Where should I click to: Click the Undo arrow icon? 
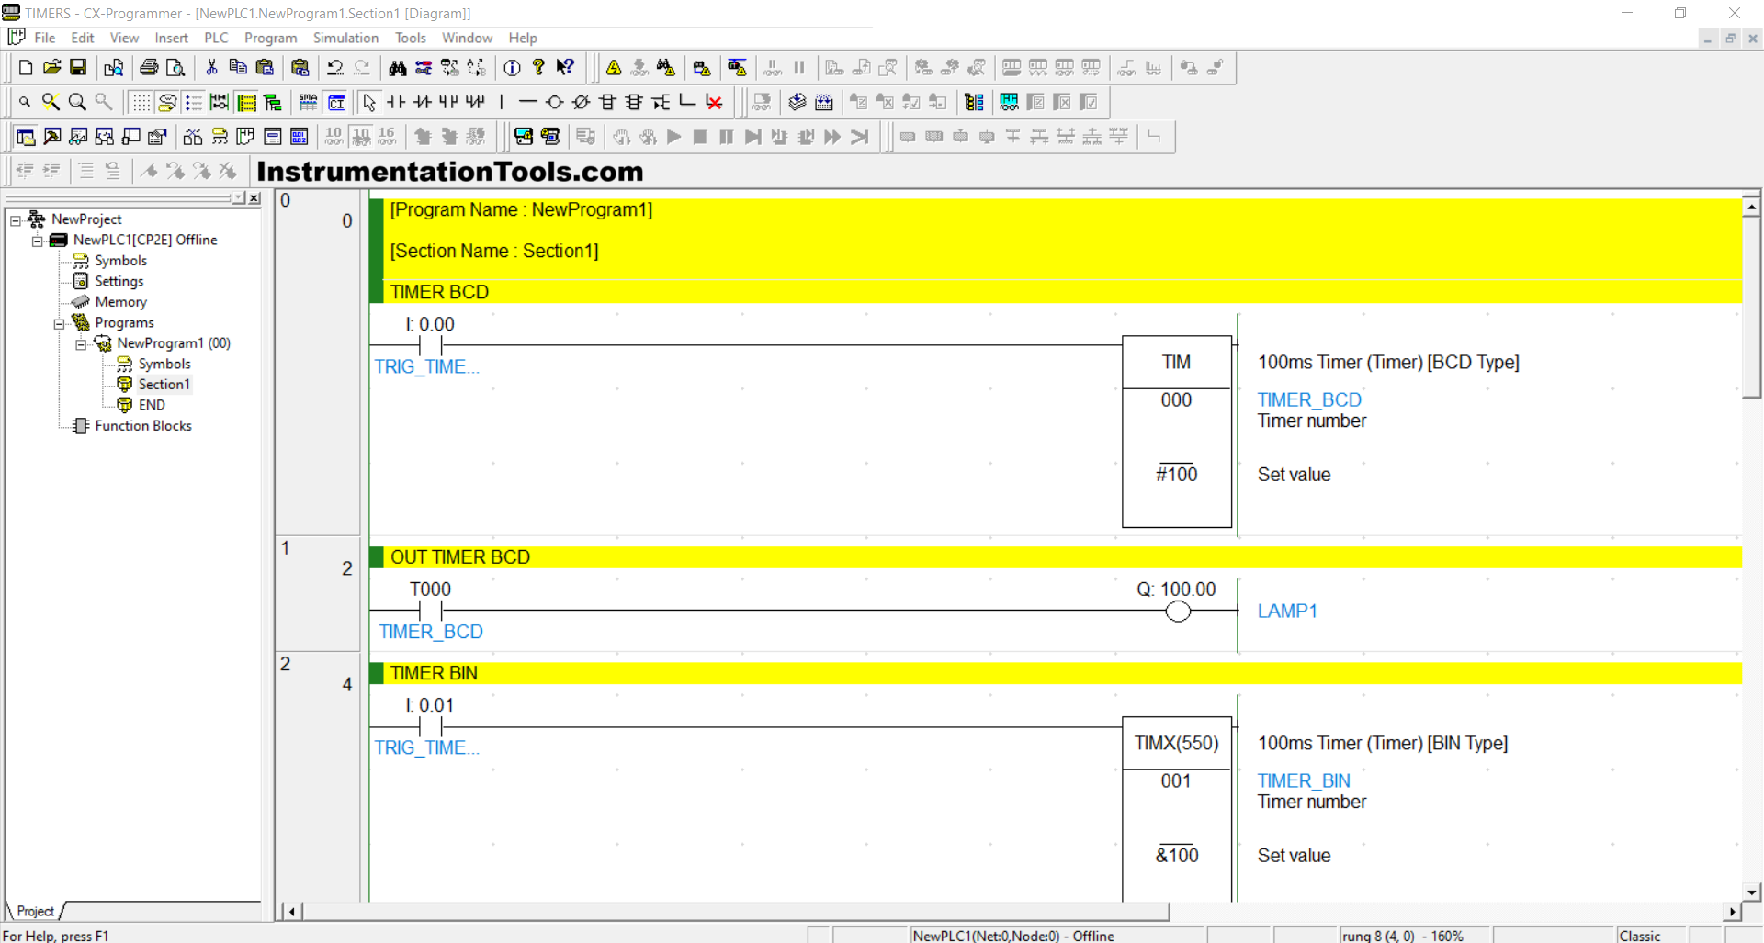[335, 67]
